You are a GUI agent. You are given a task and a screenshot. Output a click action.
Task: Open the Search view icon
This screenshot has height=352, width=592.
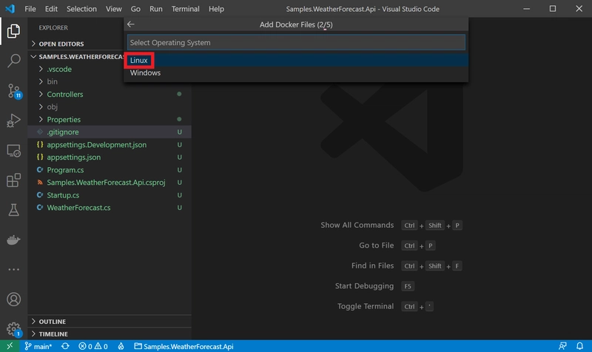pyautogui.click(x=13, y=61)
